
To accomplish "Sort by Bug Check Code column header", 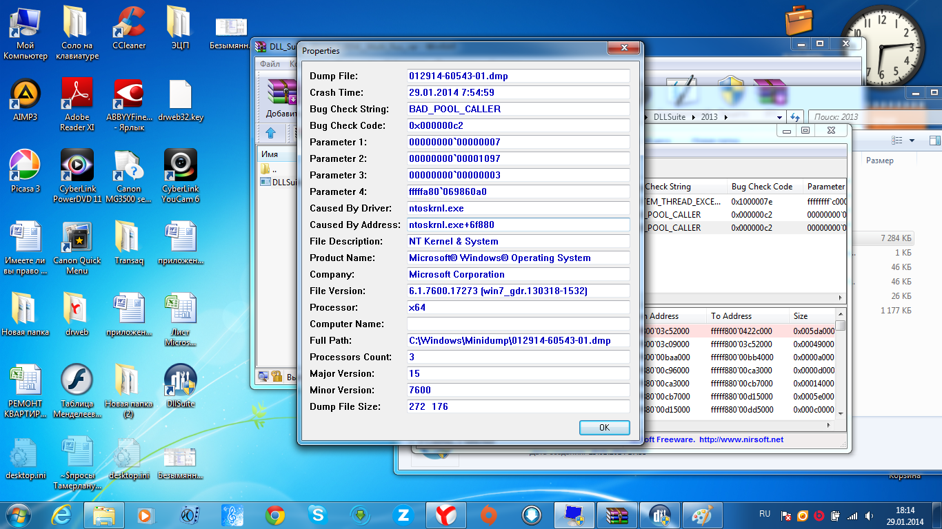I will 762,187.
